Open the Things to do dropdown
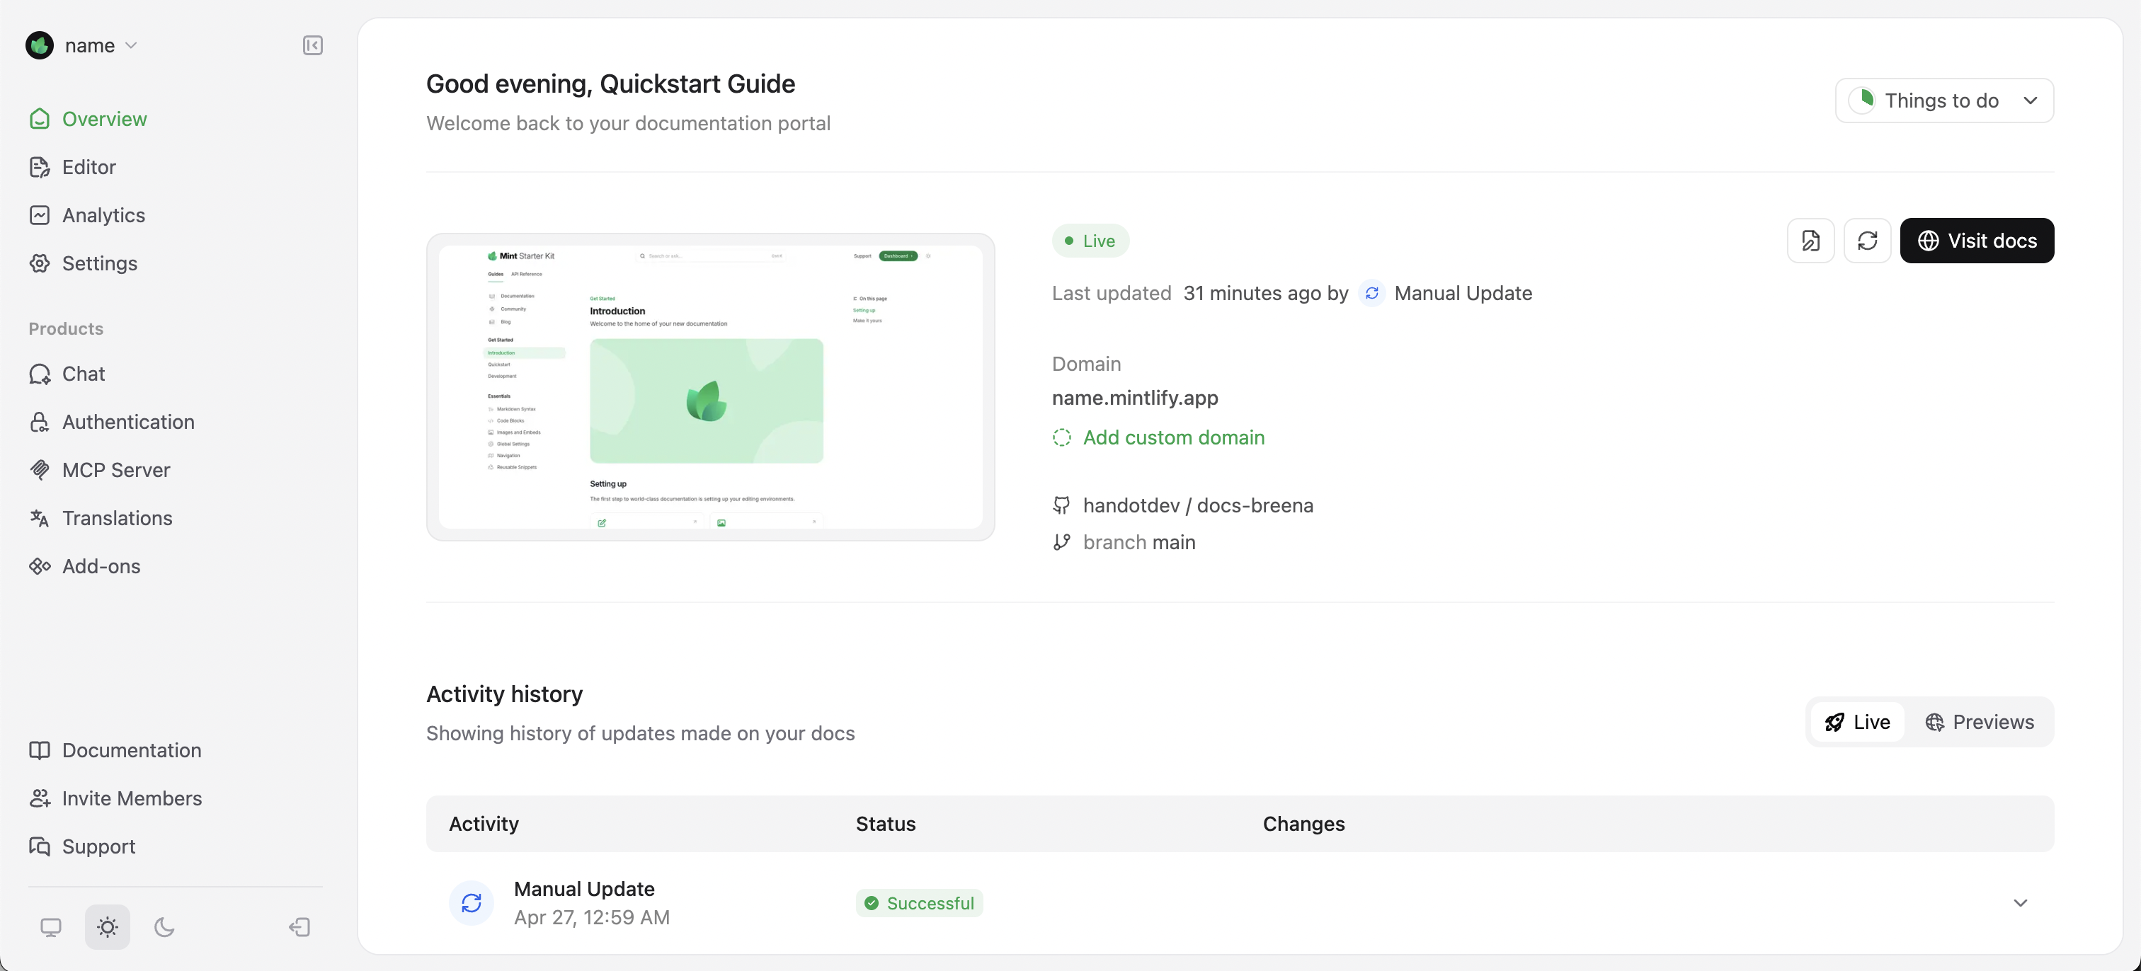This screenshot has height=971, width=2141. (x=1945, y=100)
